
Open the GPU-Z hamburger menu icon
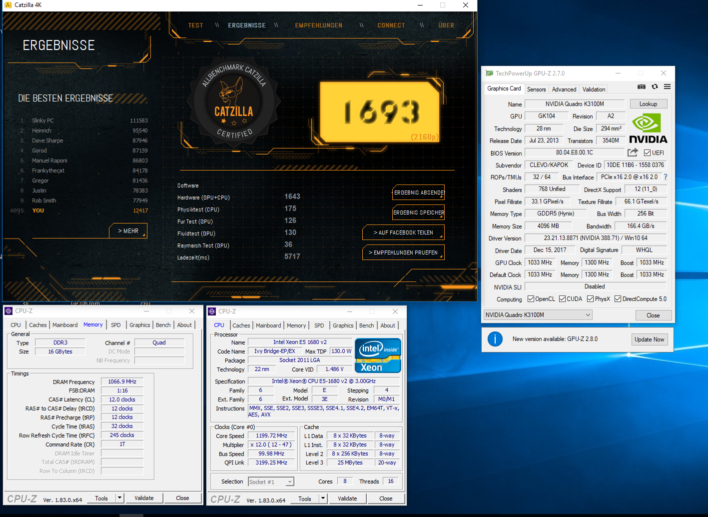(667, 86)
